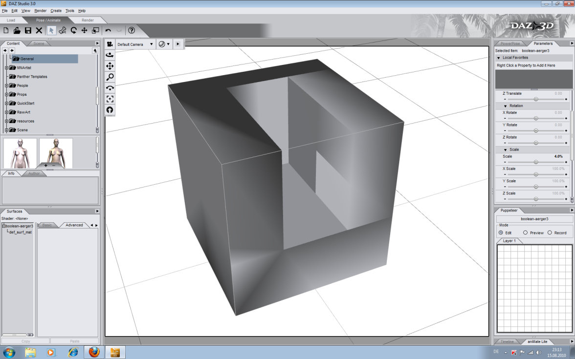Adjust the X Rotate slider
This screenshot has height=359, width=575.
[x=535, y=118]
